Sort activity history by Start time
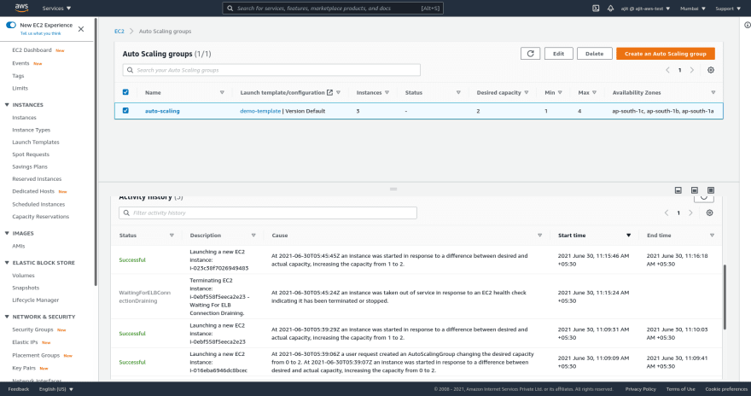This screenshot has height=396, width=751. point(628,235)
